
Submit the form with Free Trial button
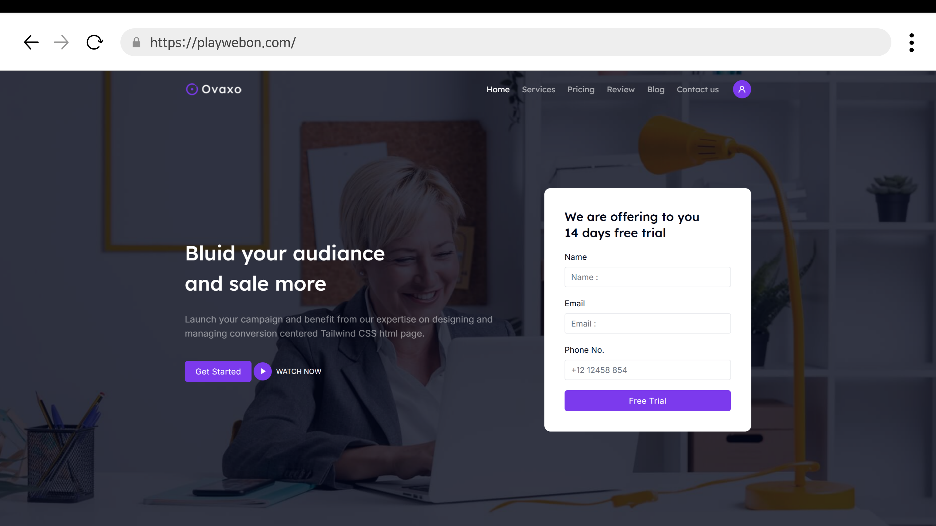click(x=647, y=401)
